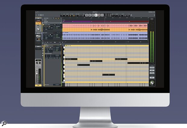Click the circular icon in top-left toolbar
The width and height of the screenshot is (187, 128).
pyautogui.click(x=39, y=15)
